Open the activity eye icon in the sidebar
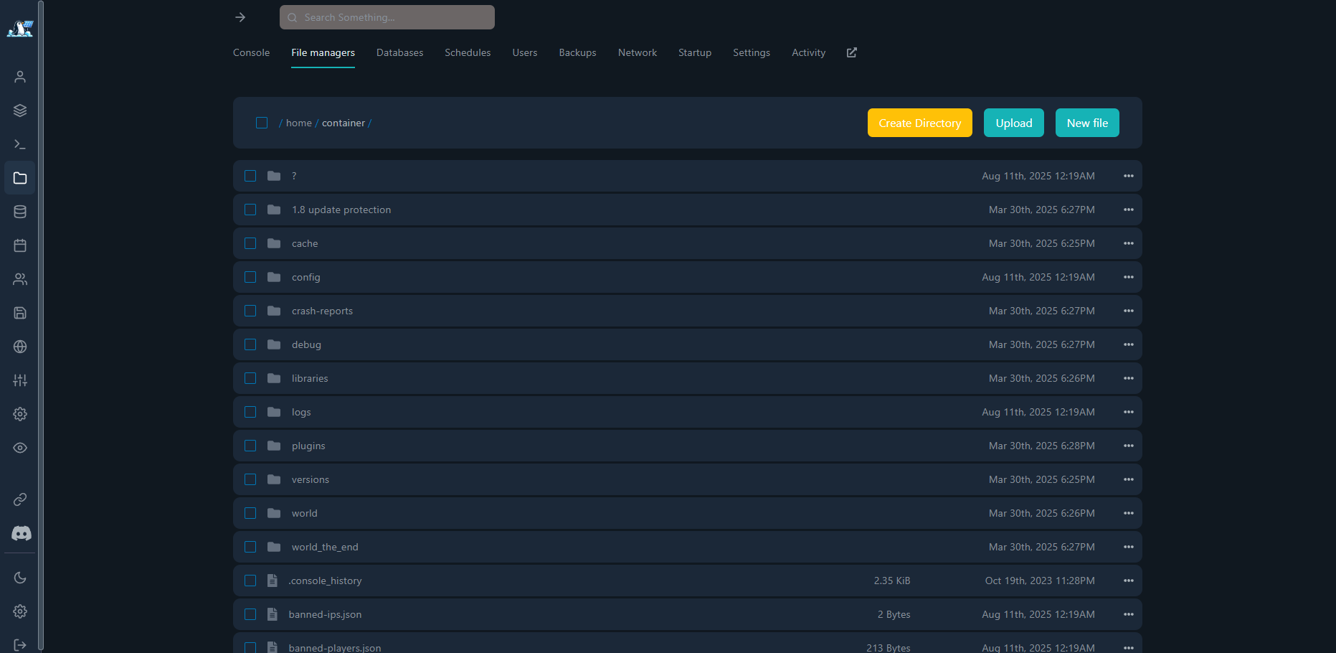The width and height of the screenshot is (1336, 653). [x=19, y=447]
